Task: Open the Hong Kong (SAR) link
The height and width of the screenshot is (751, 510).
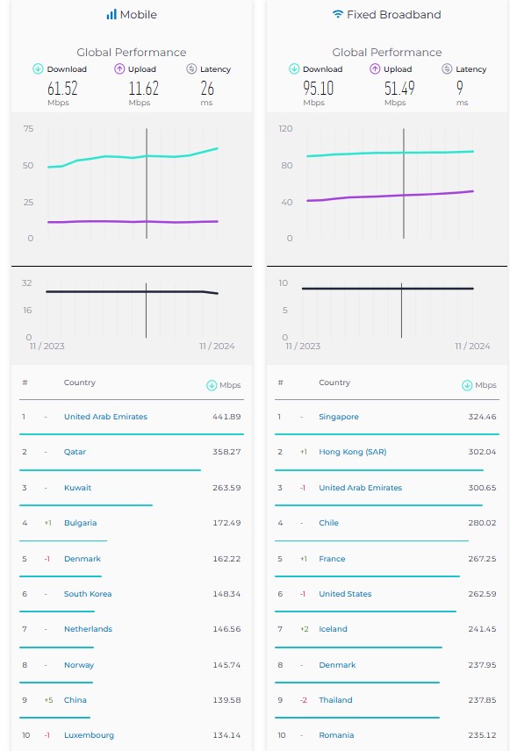Action: tap(353, 452)
